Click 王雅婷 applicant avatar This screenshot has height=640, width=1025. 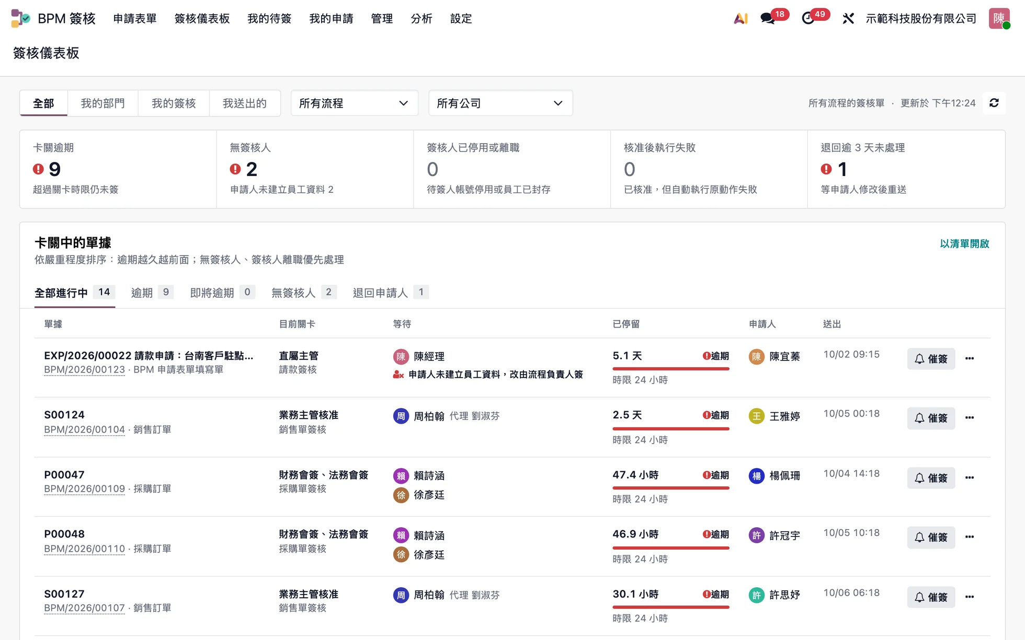[756, 416]
